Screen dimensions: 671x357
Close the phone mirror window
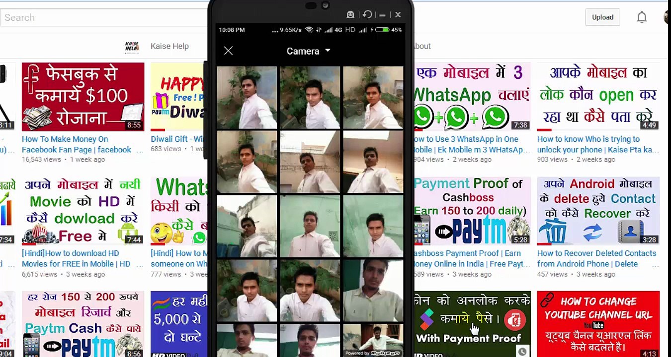(398, 15)
